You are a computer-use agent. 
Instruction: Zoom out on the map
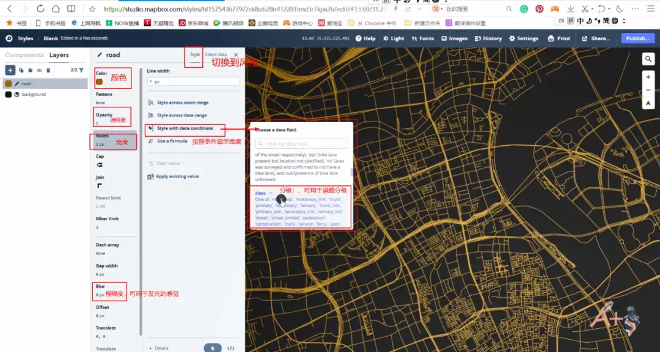pyautogui.click(x=648, y=90)
